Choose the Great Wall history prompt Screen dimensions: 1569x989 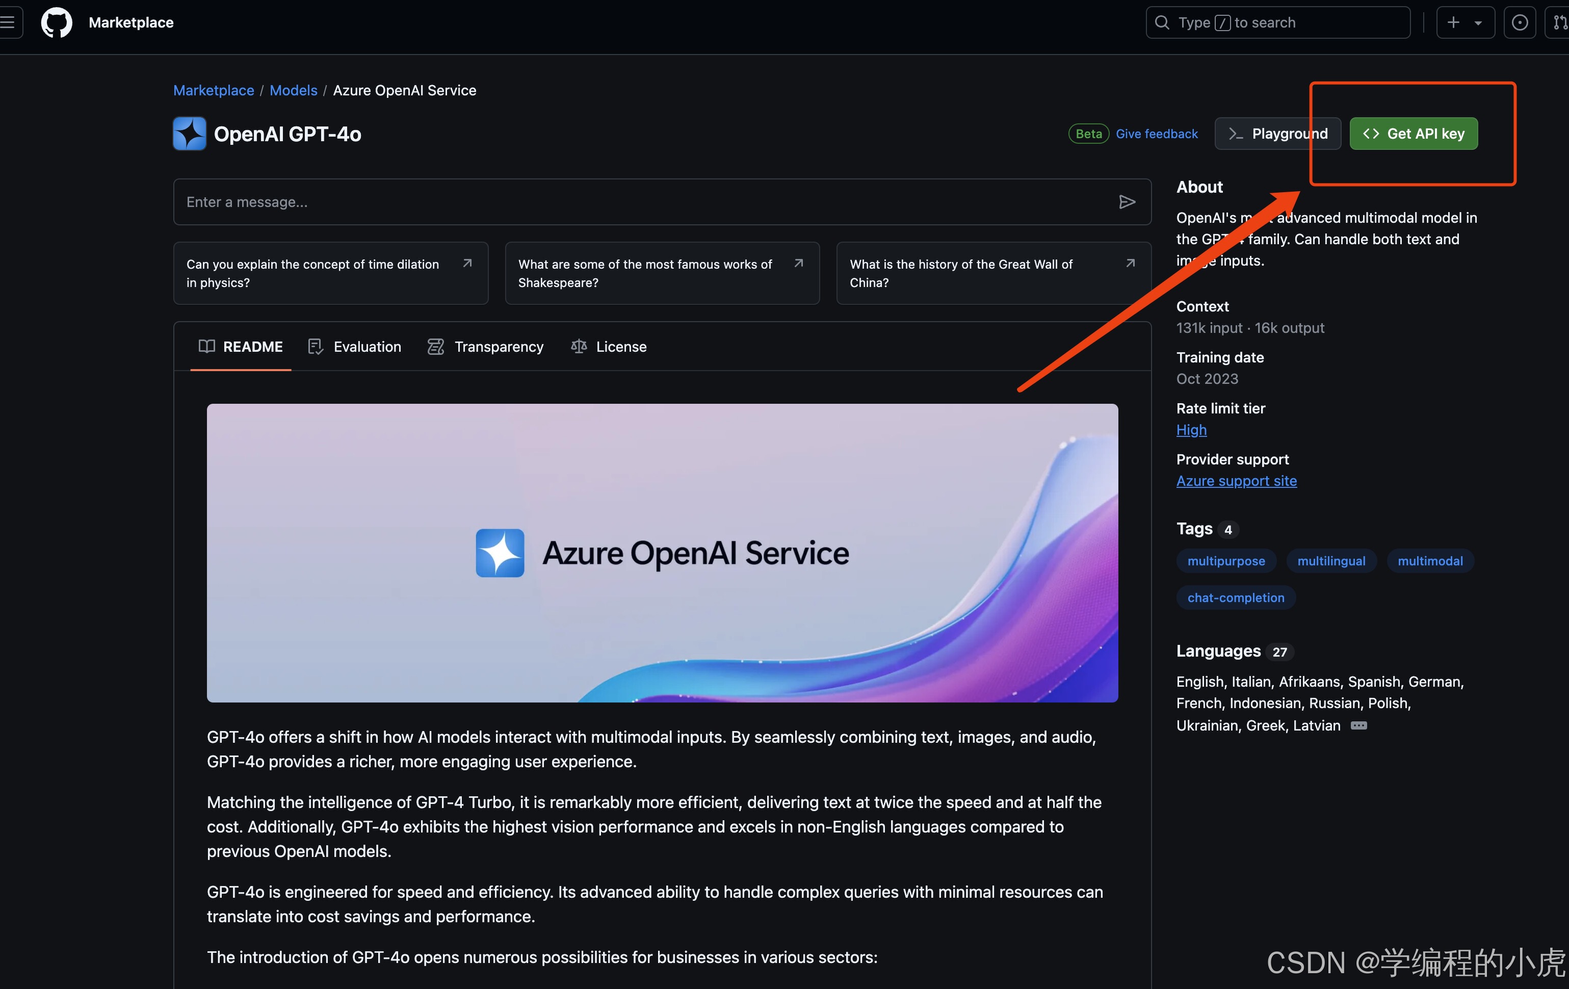tap(993, 273)
